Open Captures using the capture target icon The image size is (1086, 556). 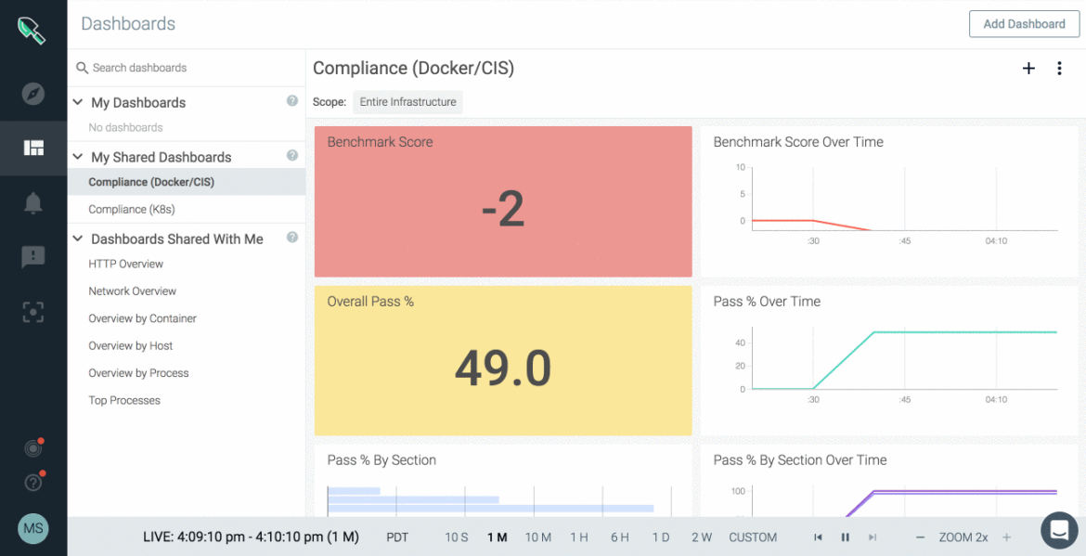[x=33, y=312]
